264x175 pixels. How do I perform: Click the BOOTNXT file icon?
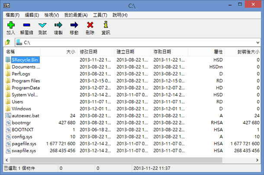click(x=8, y=130)
